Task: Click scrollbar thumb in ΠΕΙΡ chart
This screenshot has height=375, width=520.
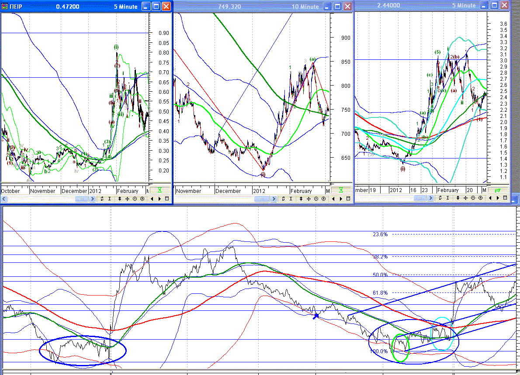Action: [81, 199]
